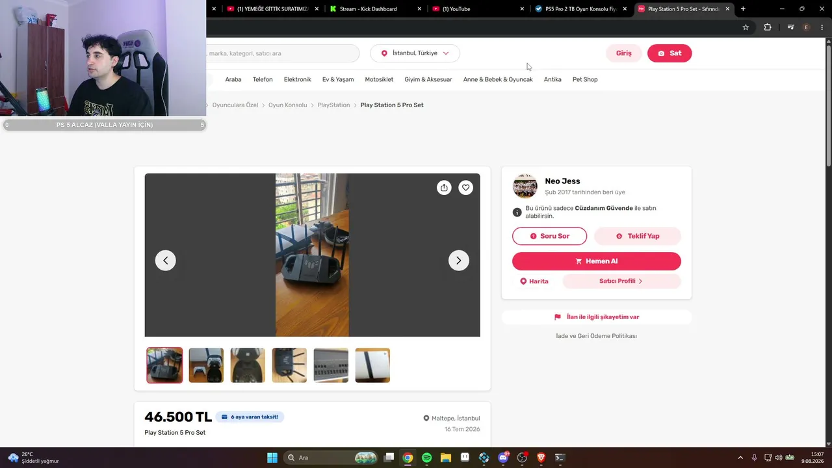Click the Giriş login button
The image size is (832, 468).
(624, 53)
